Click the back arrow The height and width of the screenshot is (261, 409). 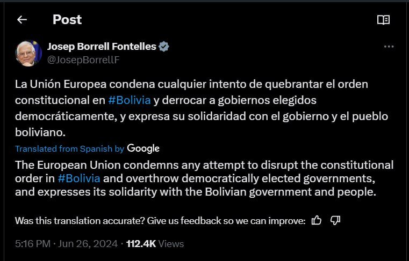(21, 20)
